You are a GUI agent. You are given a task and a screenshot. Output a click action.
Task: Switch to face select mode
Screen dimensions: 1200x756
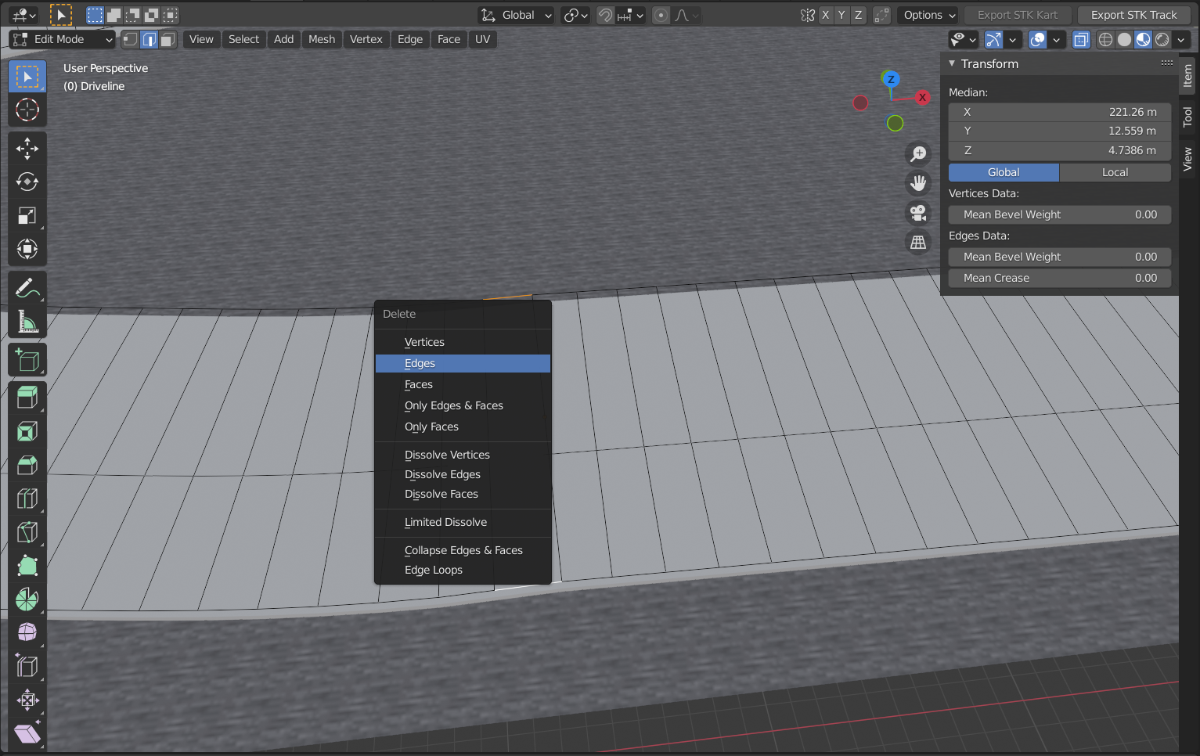point(168,39)
